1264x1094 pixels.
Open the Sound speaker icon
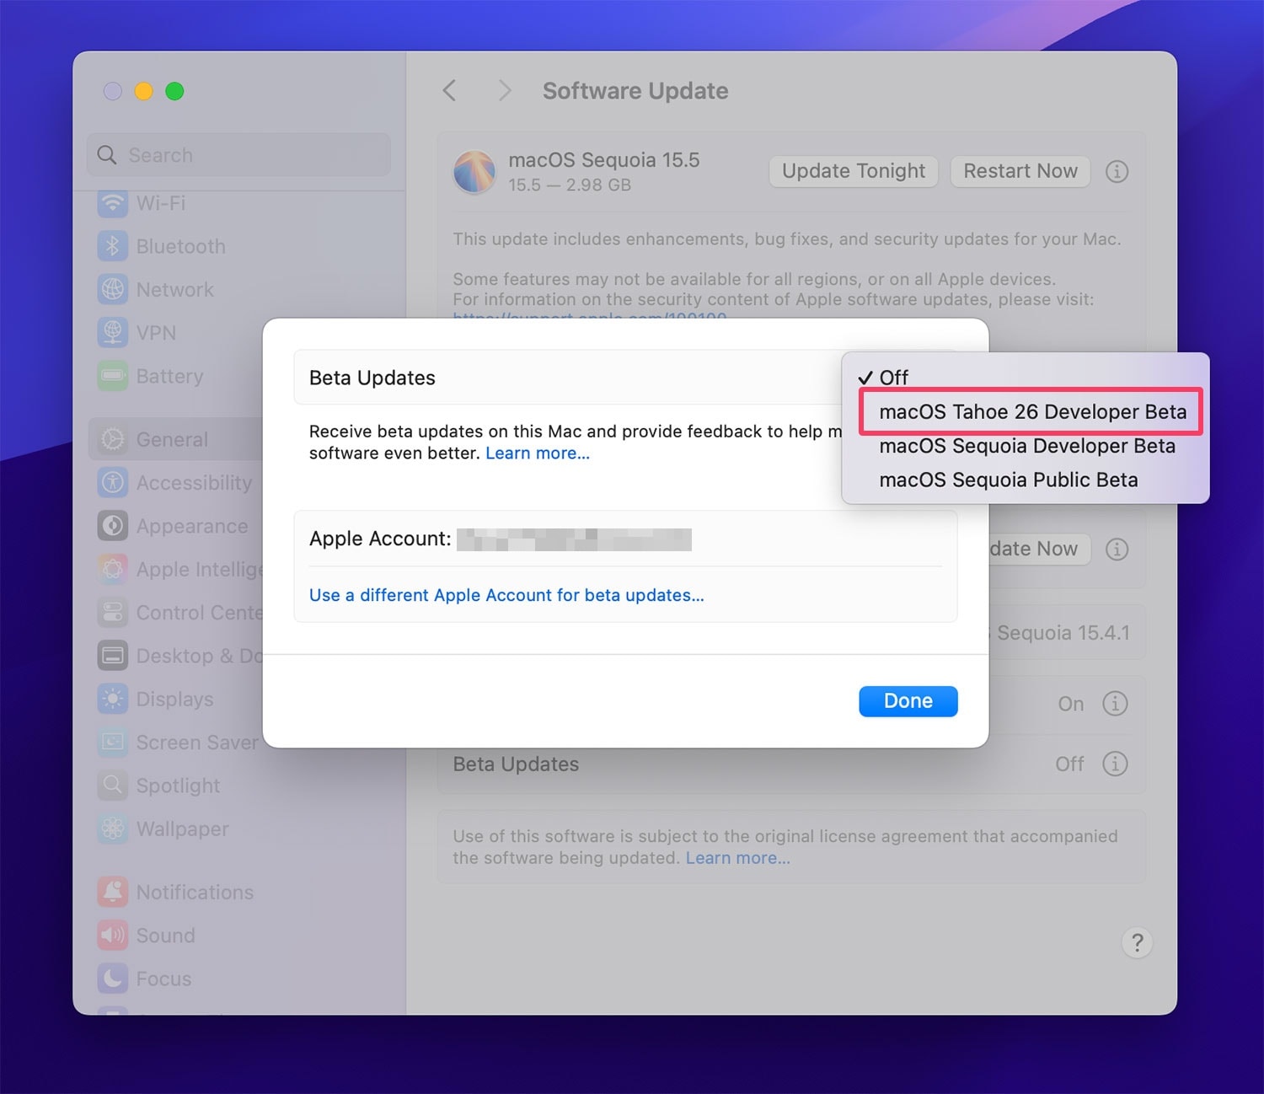tap(112, 935)
